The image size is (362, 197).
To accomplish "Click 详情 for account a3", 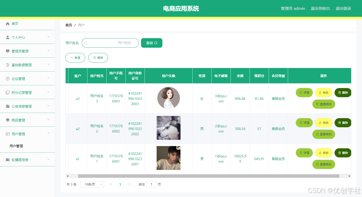I will pos(304,93).
